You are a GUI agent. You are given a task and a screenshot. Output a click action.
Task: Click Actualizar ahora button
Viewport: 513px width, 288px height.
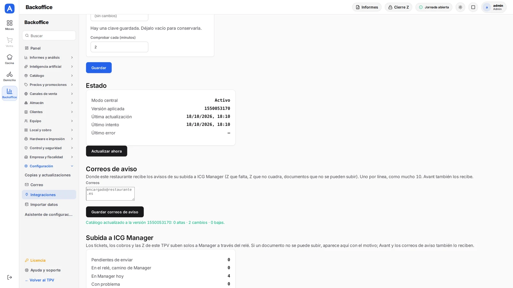(106, 151)
